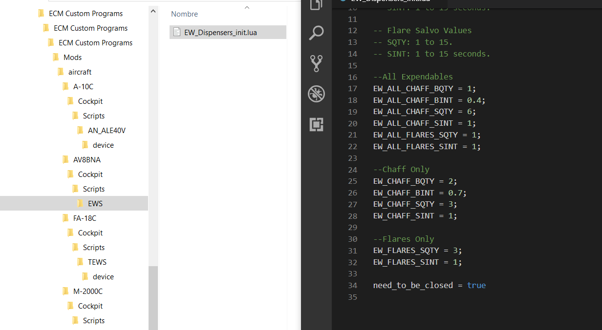This screenshot has height=330, width=602.
Task: Sort files by the Nombre column header
Action: pos(184,14)
